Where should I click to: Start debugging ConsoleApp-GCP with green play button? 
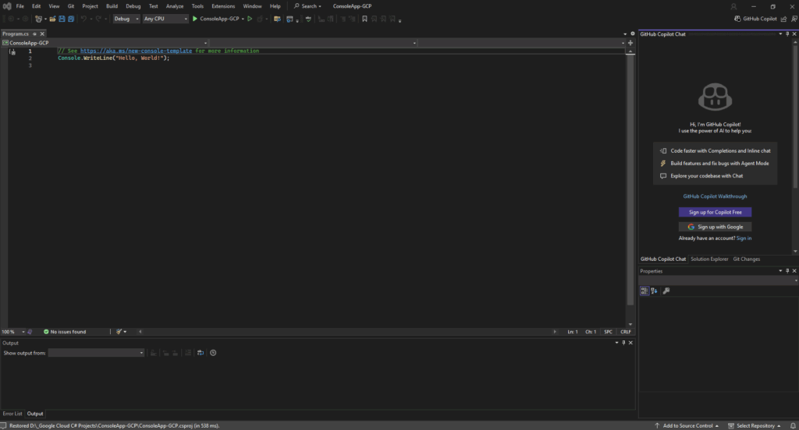click(194, 19)
